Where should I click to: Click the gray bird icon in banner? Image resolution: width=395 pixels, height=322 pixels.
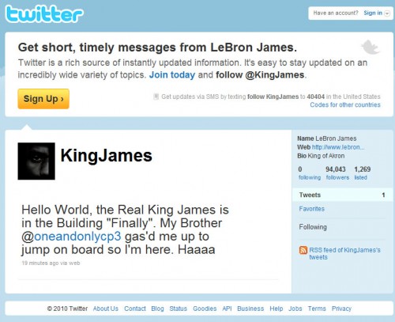(x=371, y=47)
